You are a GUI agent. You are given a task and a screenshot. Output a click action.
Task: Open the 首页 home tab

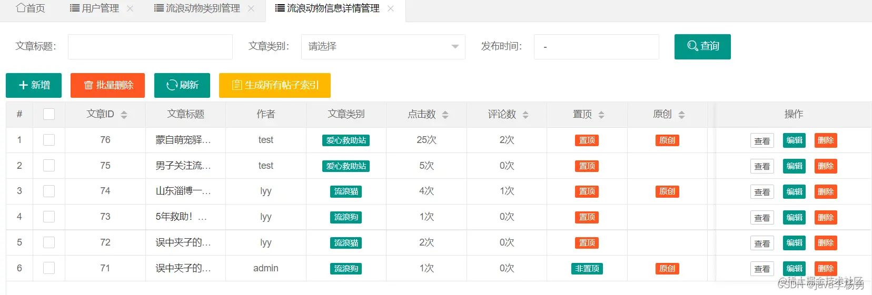point(31,8)
